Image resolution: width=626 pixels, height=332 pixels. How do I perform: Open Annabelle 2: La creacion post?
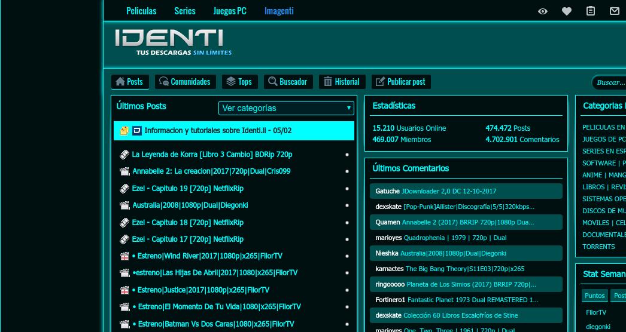pos(212,171)
